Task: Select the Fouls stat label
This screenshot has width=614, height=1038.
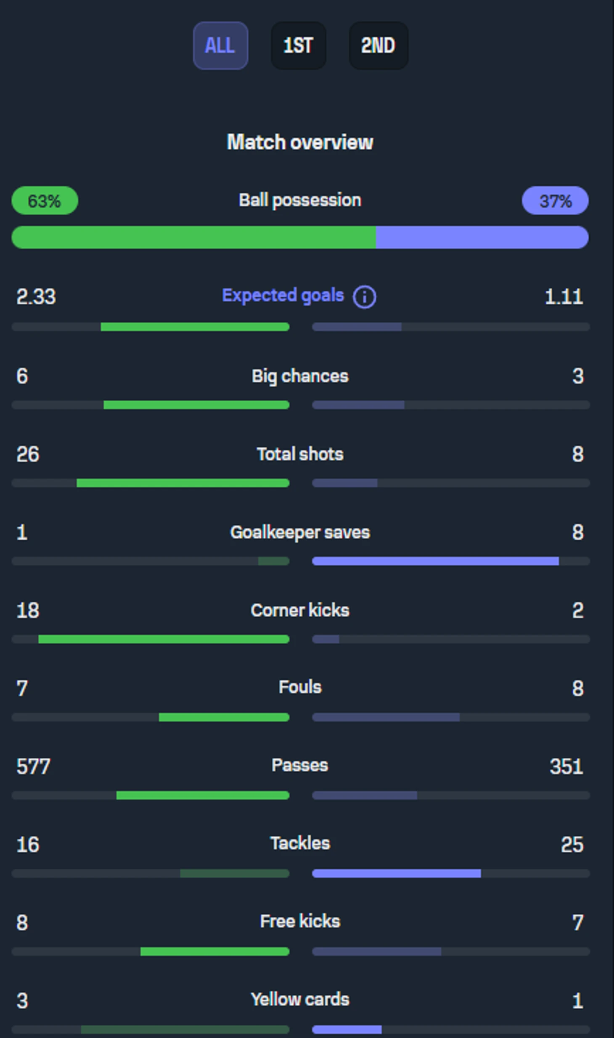Action: [300, 687]
